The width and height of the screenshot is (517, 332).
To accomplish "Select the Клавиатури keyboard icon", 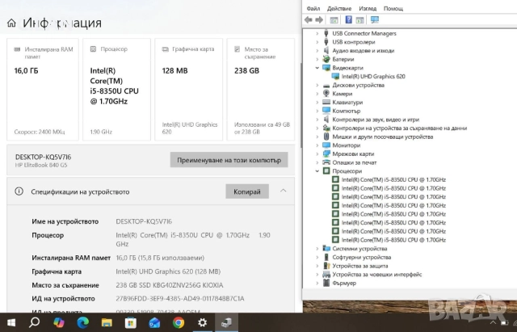I will (x=326, y=103).
